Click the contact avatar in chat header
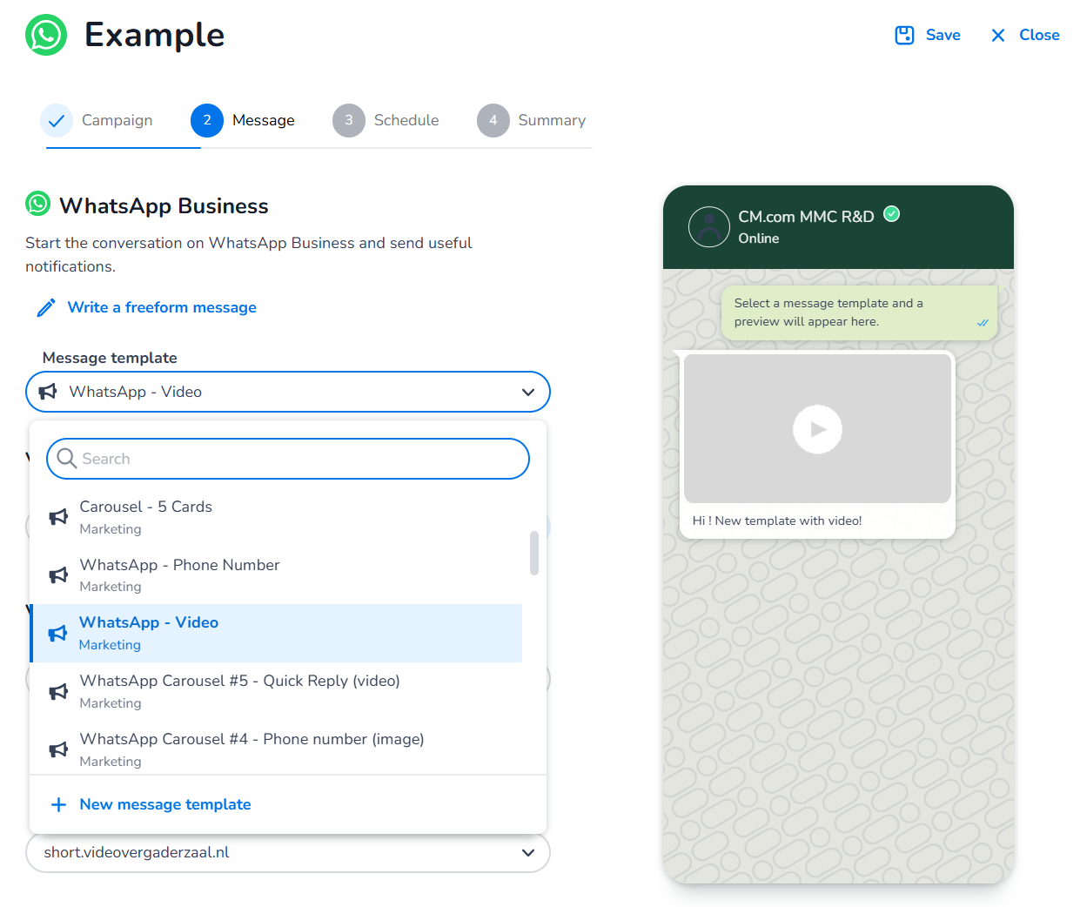Screen dimensions: 1080x907 (x=708, y=227)
